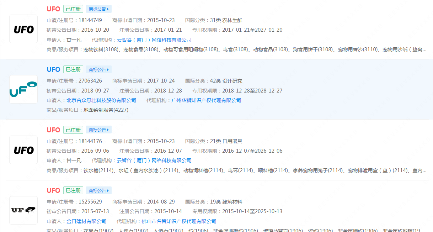The image size is (433, 232).
Task: Click 已注册 badge on entry 18144749
Action: click(73, 9)
